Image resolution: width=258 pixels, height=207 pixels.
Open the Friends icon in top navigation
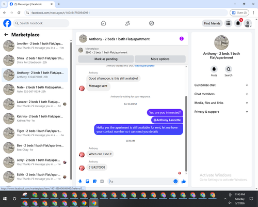[x=127, y=23]
